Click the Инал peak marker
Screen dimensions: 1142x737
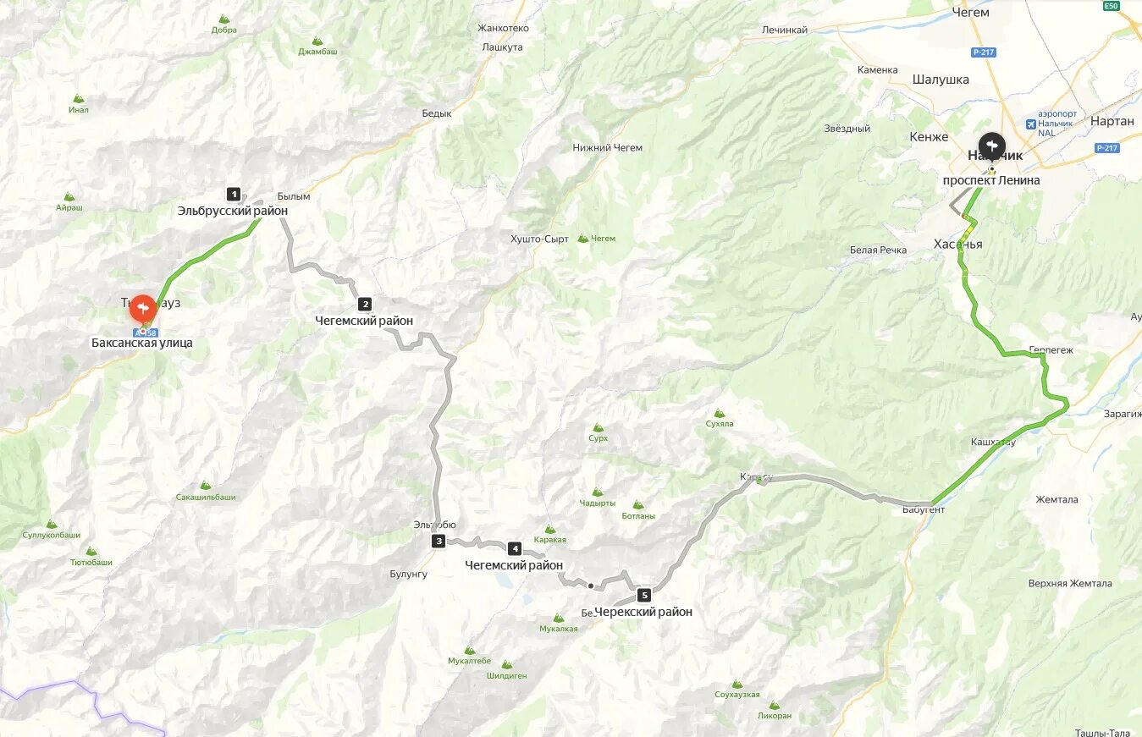tap(79, 99)
